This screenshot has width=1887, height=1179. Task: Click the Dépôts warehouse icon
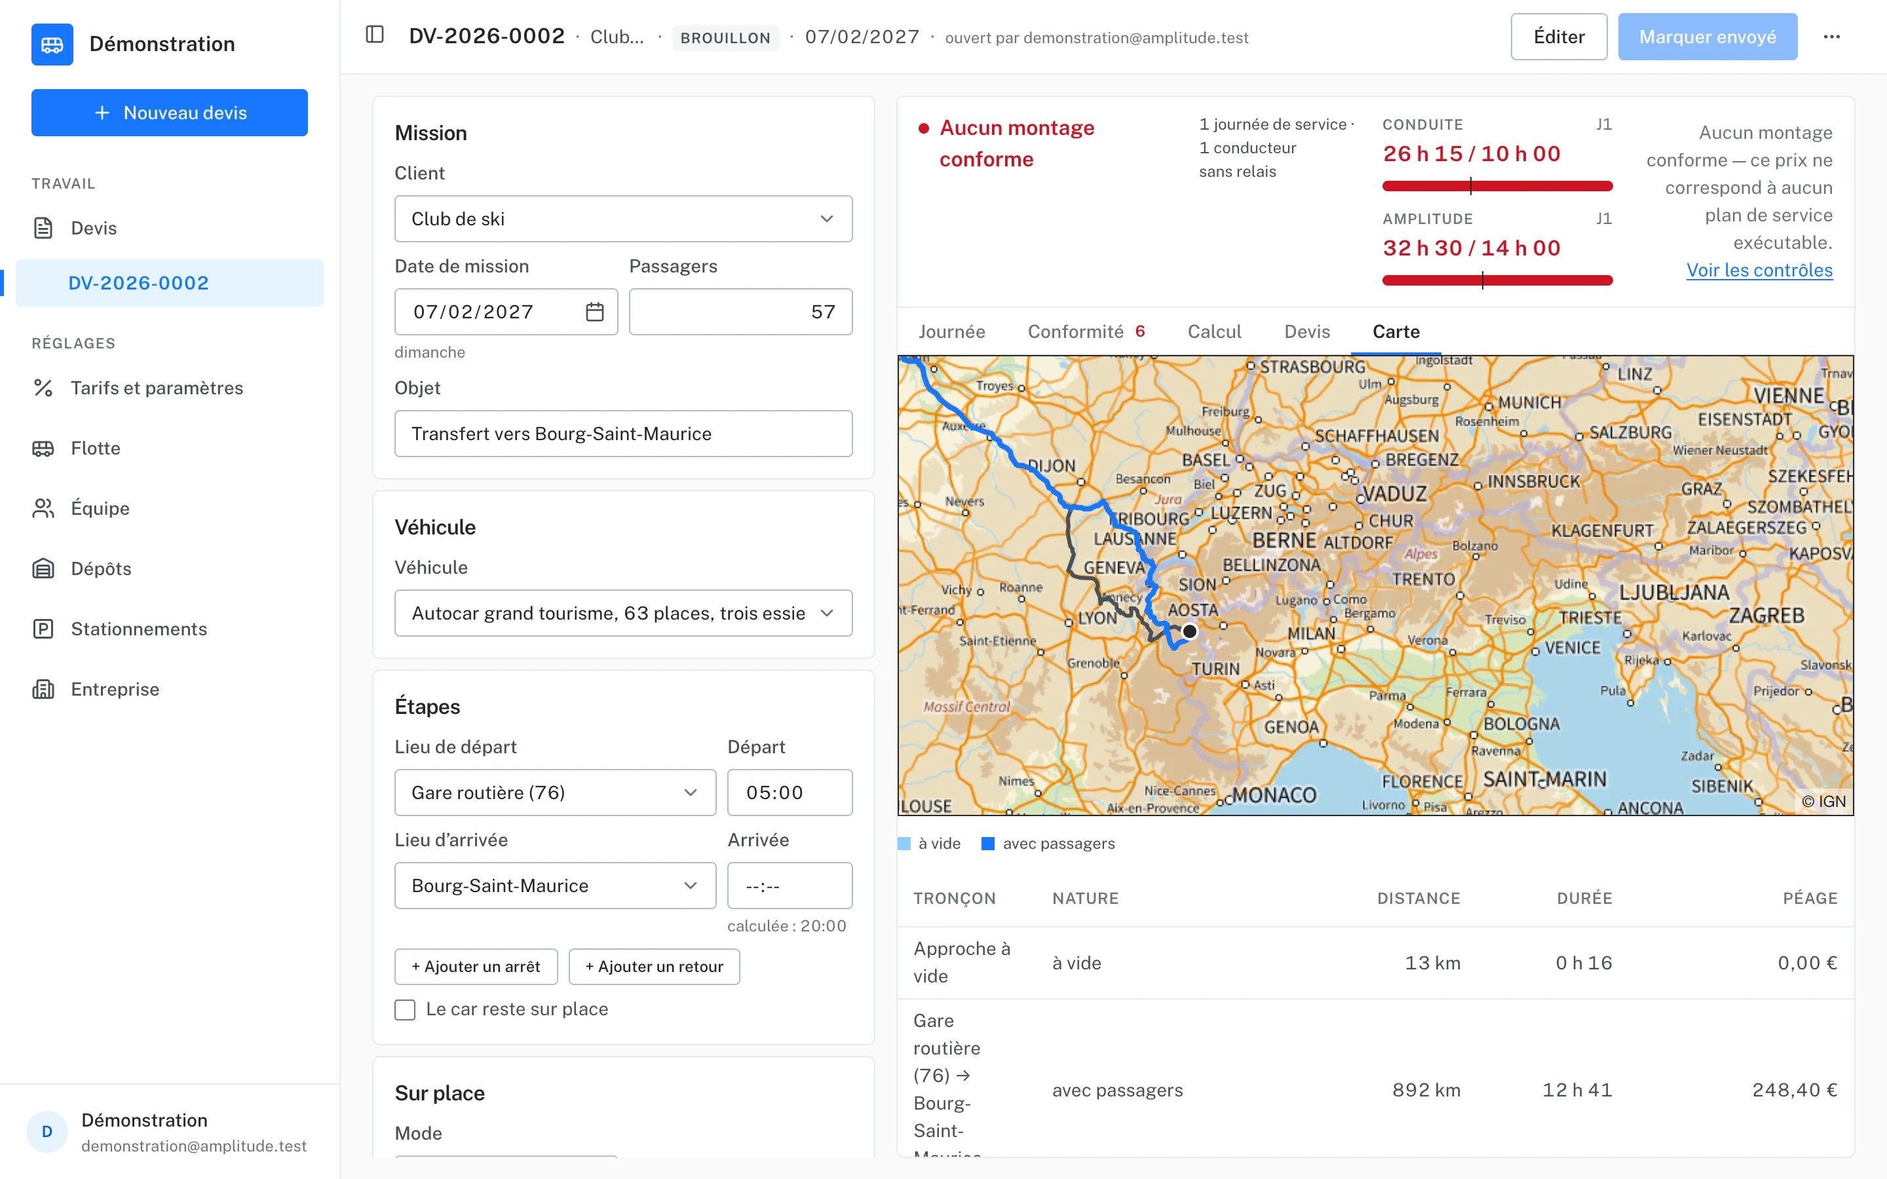tap(44, 569)
